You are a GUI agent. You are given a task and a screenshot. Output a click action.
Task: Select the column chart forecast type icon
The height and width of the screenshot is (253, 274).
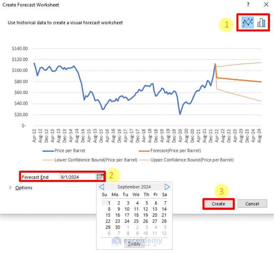click(261, 22)
